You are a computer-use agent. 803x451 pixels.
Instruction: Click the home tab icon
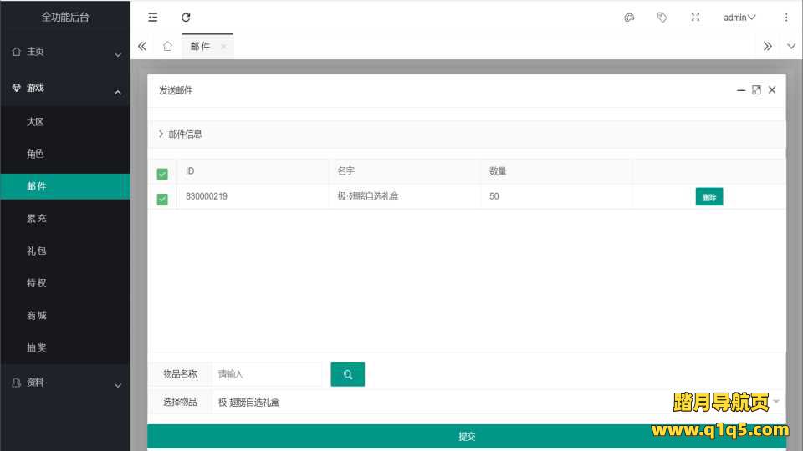pos(167,47)
